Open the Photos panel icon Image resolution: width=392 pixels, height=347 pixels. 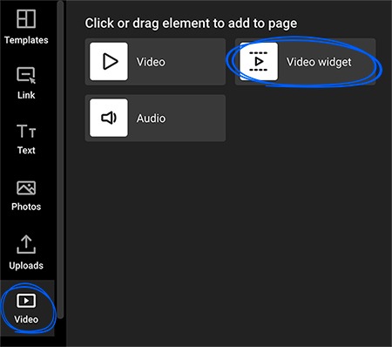(x=26, y=187)
